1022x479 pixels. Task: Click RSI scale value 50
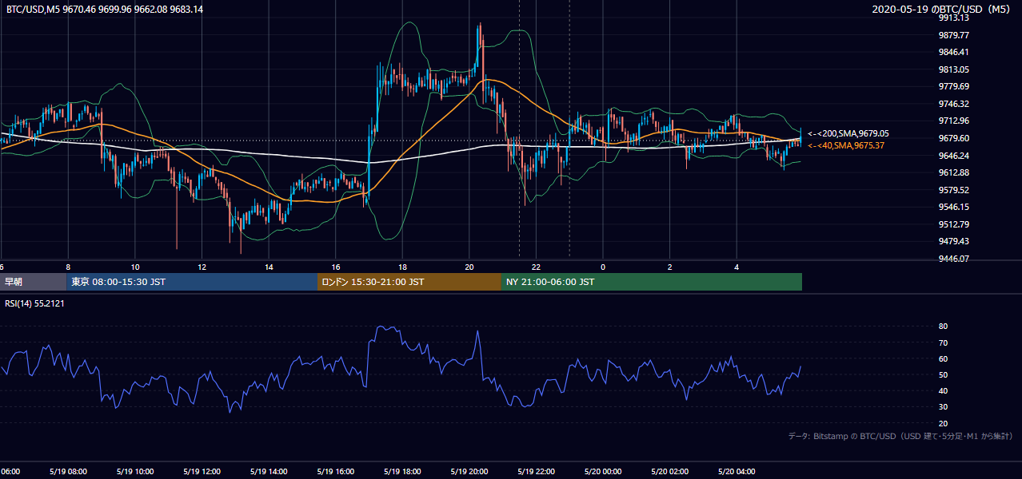pyautogui.click(x=944, y=374)
